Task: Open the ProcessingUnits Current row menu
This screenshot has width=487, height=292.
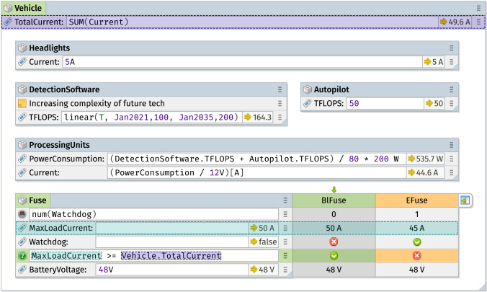Action: [x=451, y=172]
